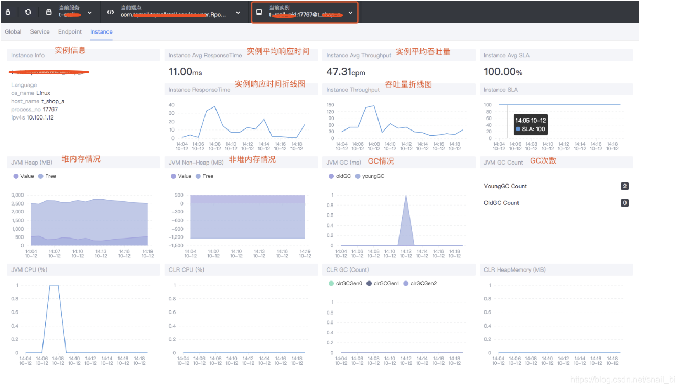The image size is (680, 389).
Task: Switch to the Global tab
Action: click(x=13, y=32)
